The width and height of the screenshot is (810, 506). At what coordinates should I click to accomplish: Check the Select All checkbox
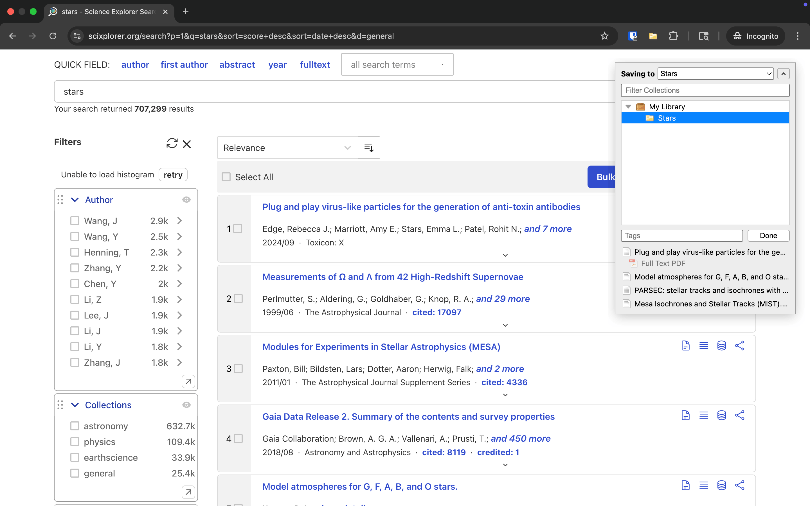coord(226,177)
